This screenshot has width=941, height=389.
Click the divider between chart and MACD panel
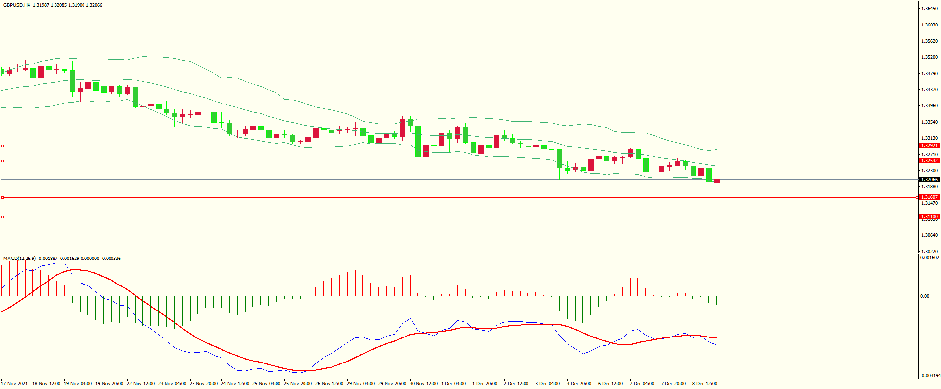[x=459, y=254]
